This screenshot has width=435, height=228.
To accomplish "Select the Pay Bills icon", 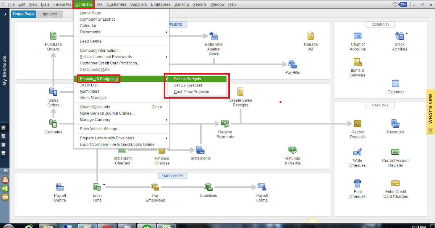I will pyautogui.click(x=292, y=63).
